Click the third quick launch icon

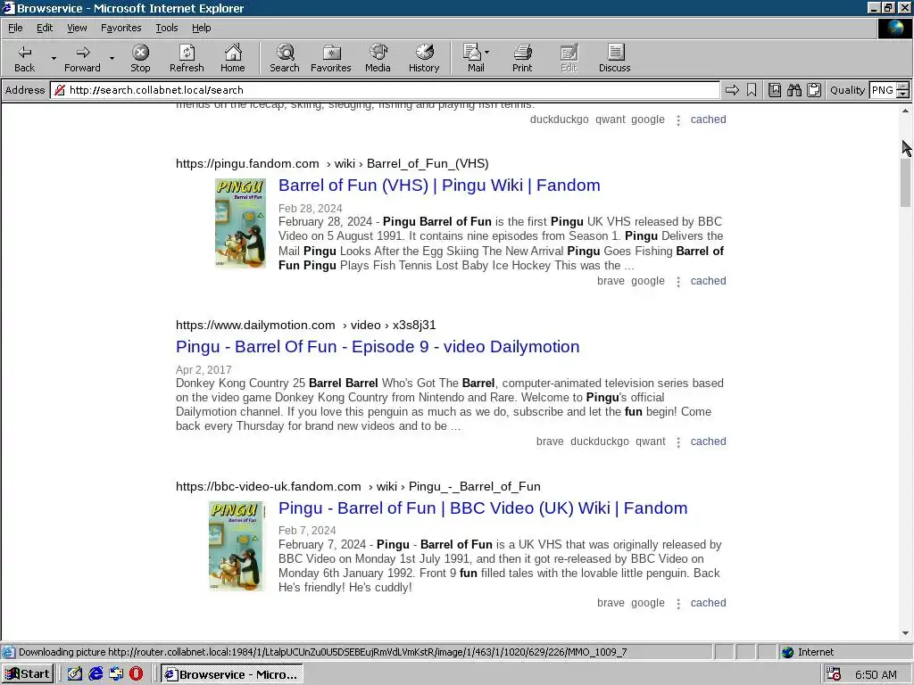click(x=116, y=674)
